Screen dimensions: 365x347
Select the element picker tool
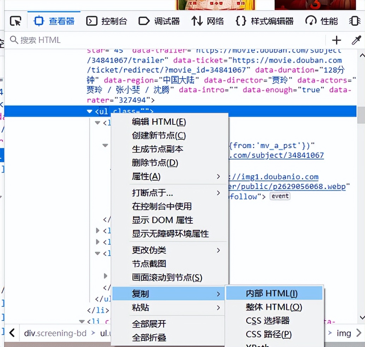pyautogui.click(x=15, y=21)
